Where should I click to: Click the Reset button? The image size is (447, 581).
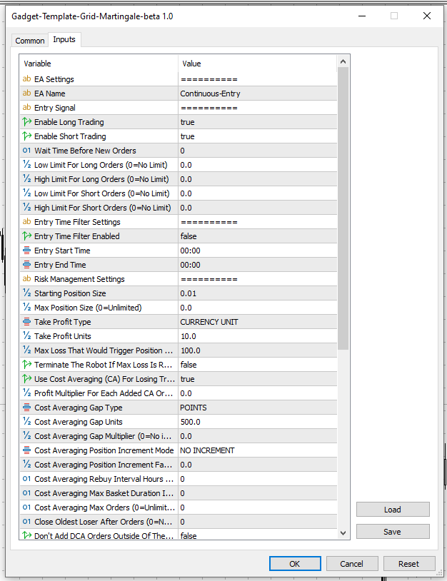click(x=408, y=563)
